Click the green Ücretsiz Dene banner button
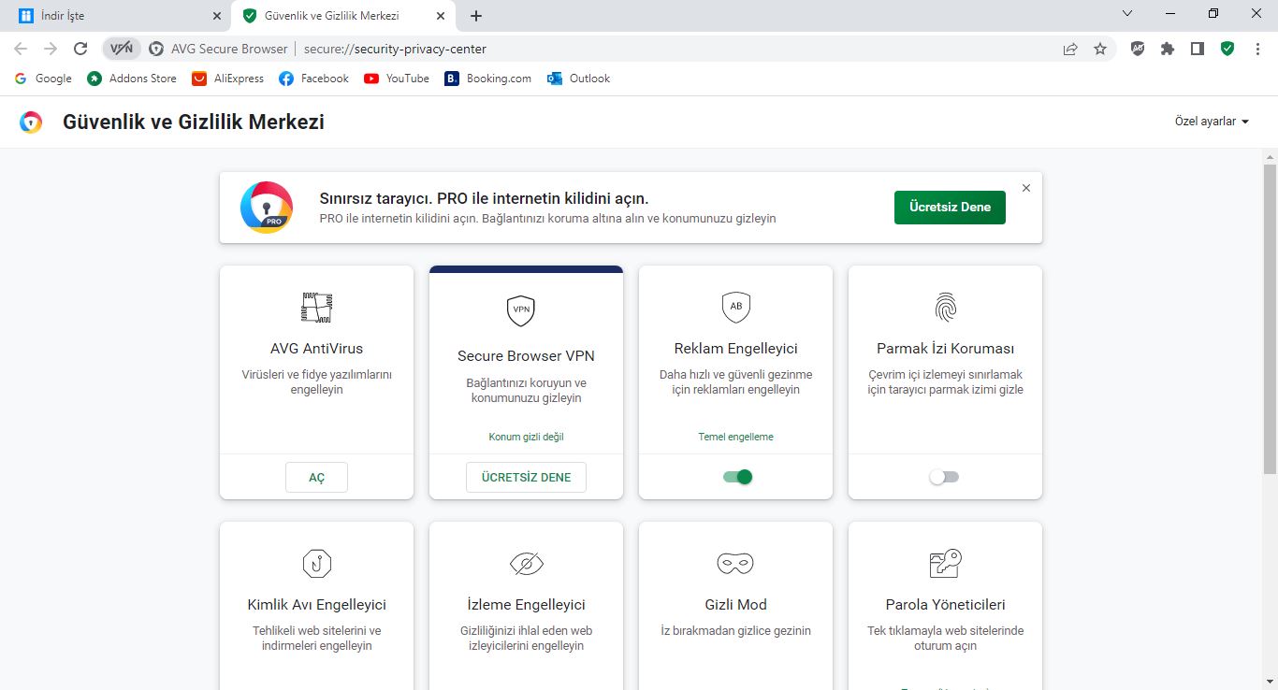This screenshot has height=690, width=1278. point(950,208)
